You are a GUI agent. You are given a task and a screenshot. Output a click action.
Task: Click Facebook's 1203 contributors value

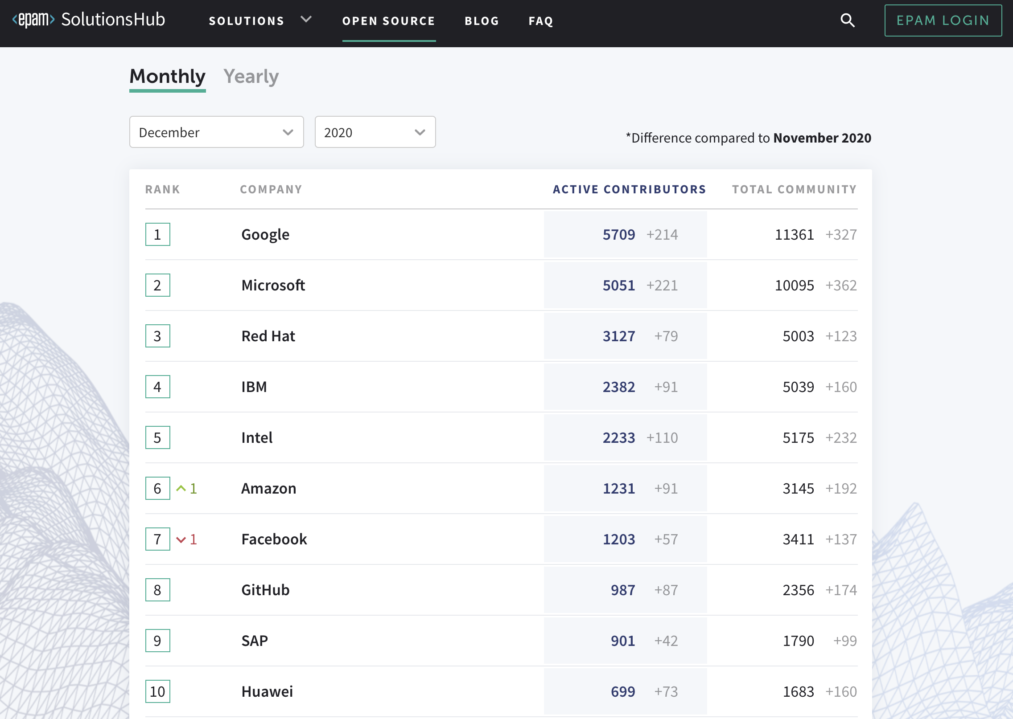(619, 539)
